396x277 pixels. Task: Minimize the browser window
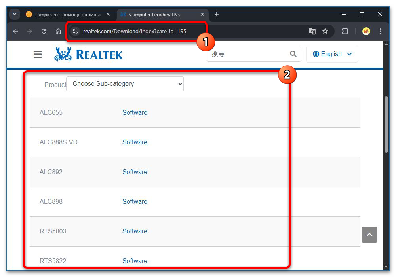(x=344, y=14)
